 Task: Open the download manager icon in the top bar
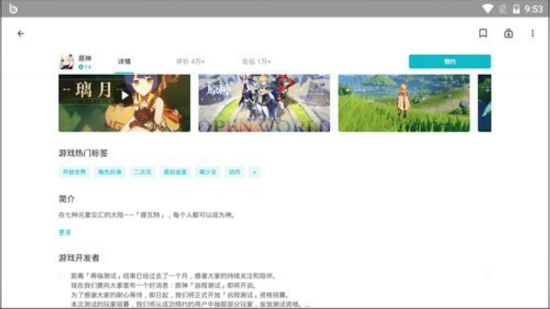(x=508, y=34)
